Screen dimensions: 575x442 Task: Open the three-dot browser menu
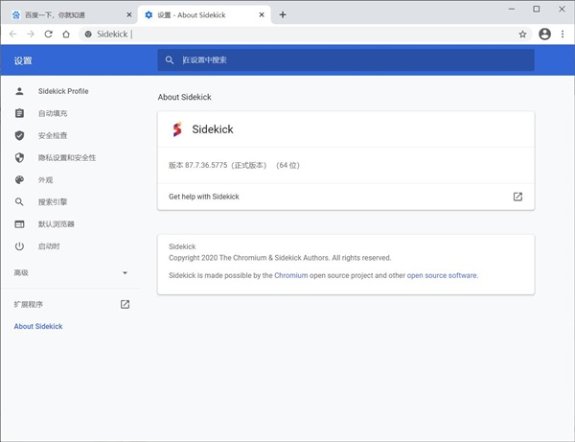click(x=563, y=34)
